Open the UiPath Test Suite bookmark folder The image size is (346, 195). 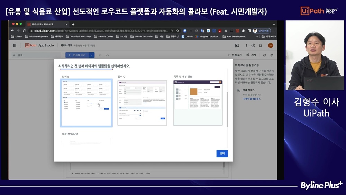coord(142,37)
